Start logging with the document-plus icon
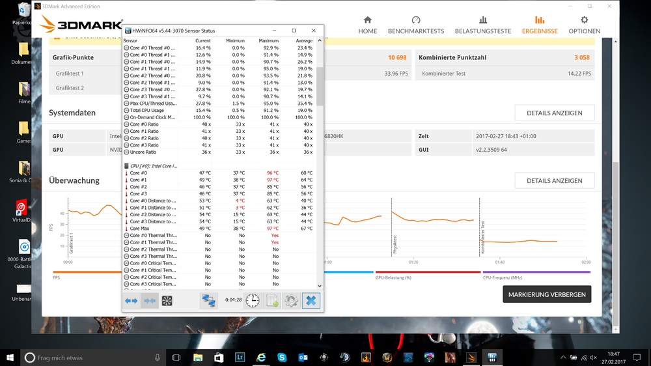Screen dimensions: 651x366 point(272,300)
